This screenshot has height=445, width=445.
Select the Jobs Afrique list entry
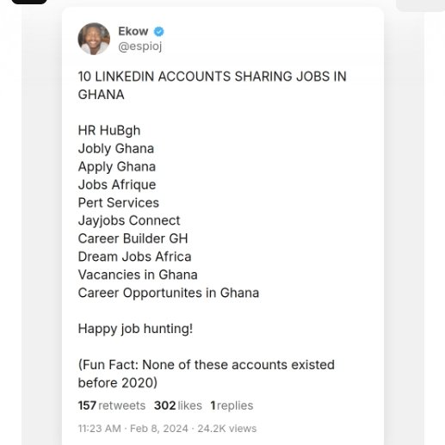(x=117, y=184)
